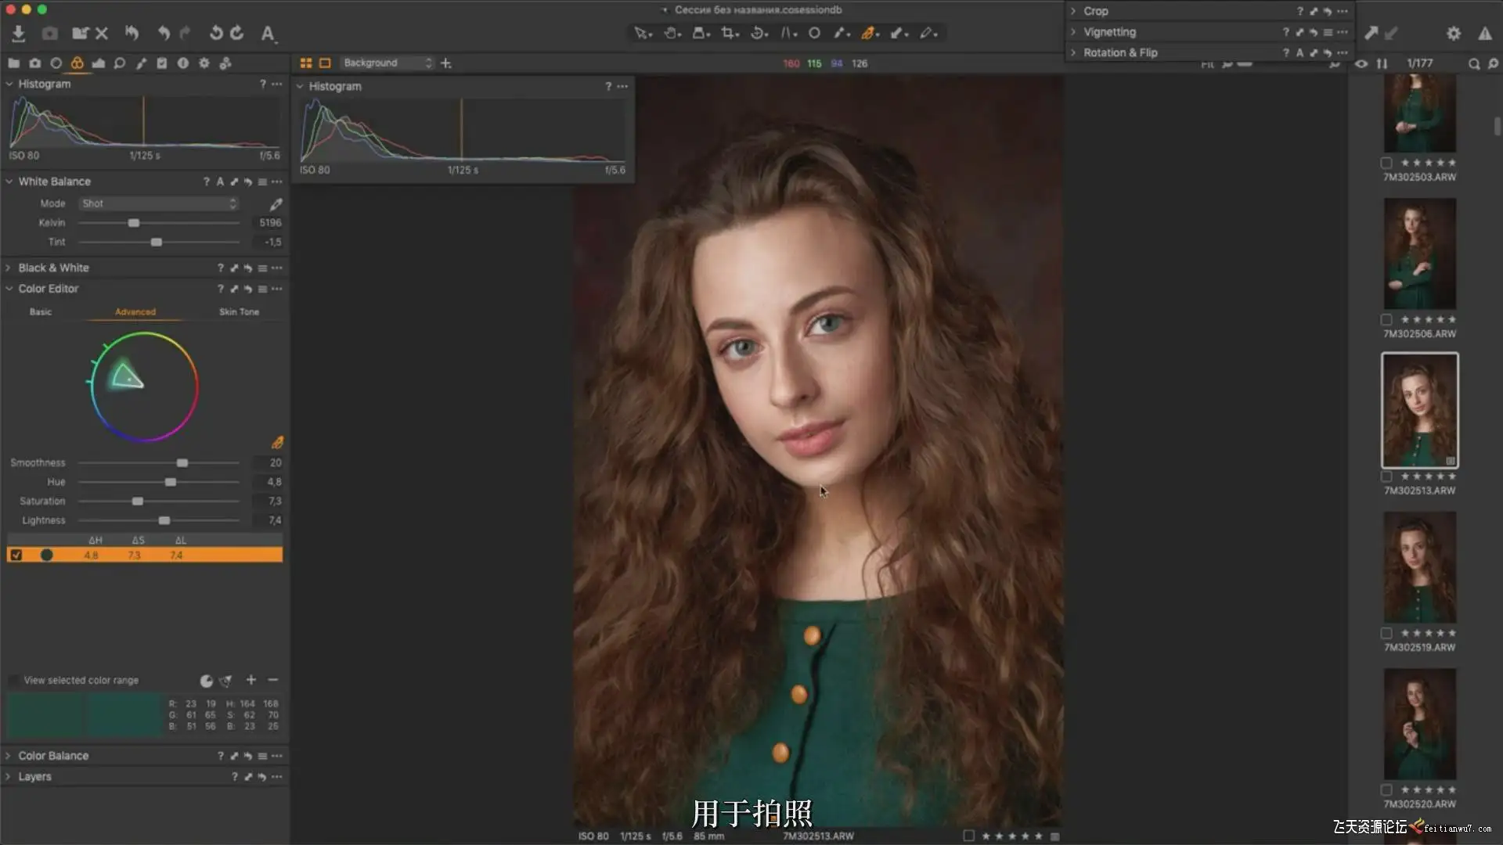Viewport: 1503px width, 845px height.
Task: Click add color range plus icon
Action: (x=251, y=680)
